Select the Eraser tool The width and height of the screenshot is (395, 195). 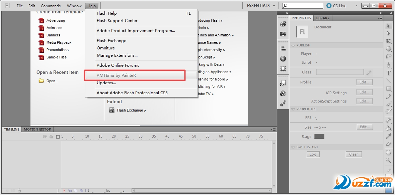(388, 144)
